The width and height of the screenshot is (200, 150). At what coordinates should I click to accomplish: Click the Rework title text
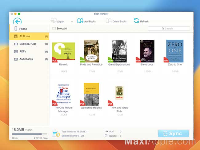[63, 65]
